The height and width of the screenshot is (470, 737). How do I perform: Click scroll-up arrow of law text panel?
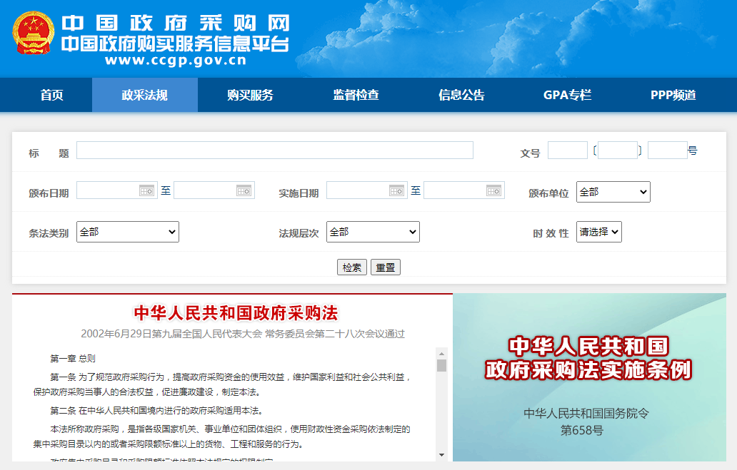[x=441, y=354]
